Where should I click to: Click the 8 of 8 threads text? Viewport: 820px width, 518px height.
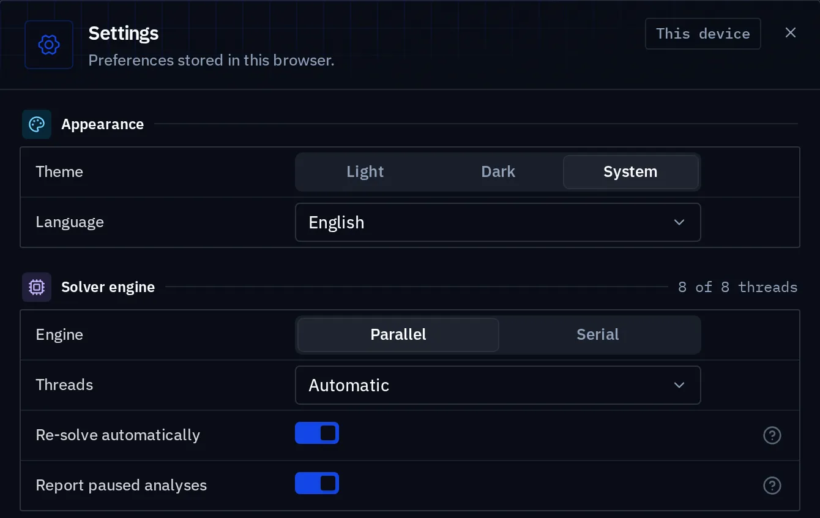coord(738,287)
